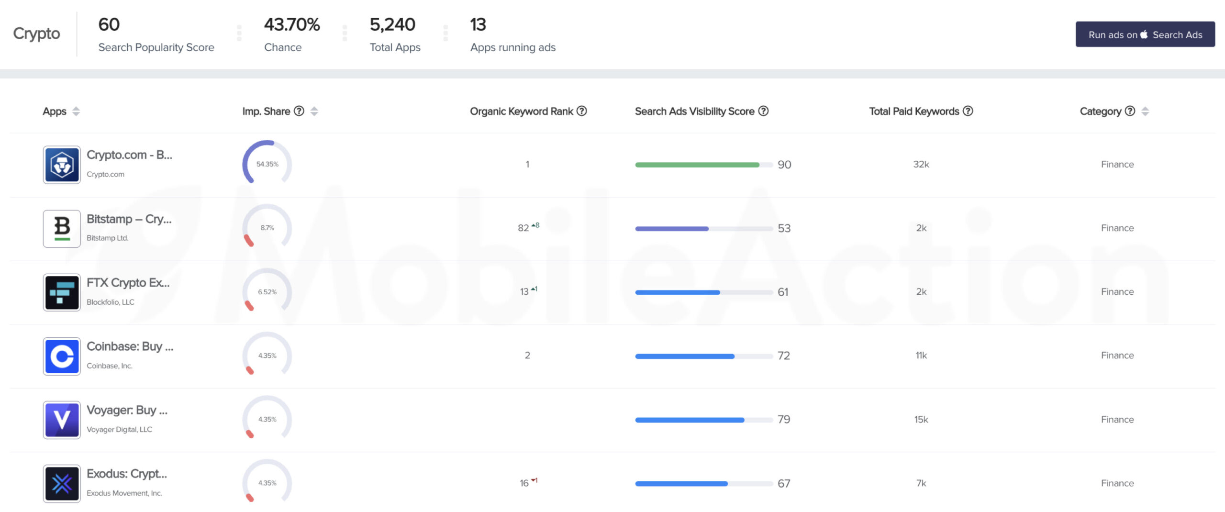Click the Crypto keyword title
Viewport: 1225px width, 512px height.
(36, 33)
